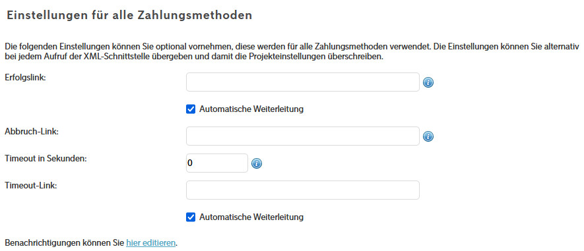584x251 pixels.
Task: Click the text 'Benachrichtigungen können Sie'
Action: (65, 243)
